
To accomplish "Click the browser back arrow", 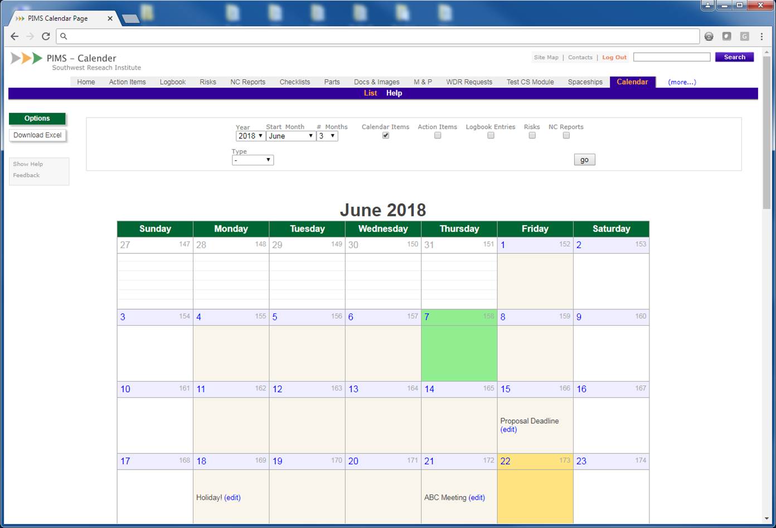I will pyautogui.click(x=14, y=36).
